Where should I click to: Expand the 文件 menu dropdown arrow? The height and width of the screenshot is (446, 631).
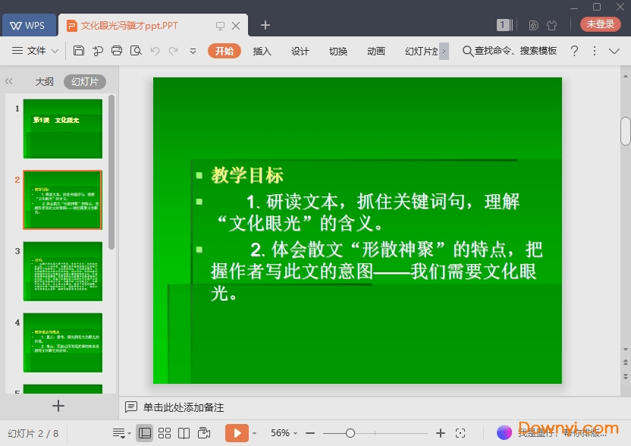pyautogui.click(x=55, y=51)
